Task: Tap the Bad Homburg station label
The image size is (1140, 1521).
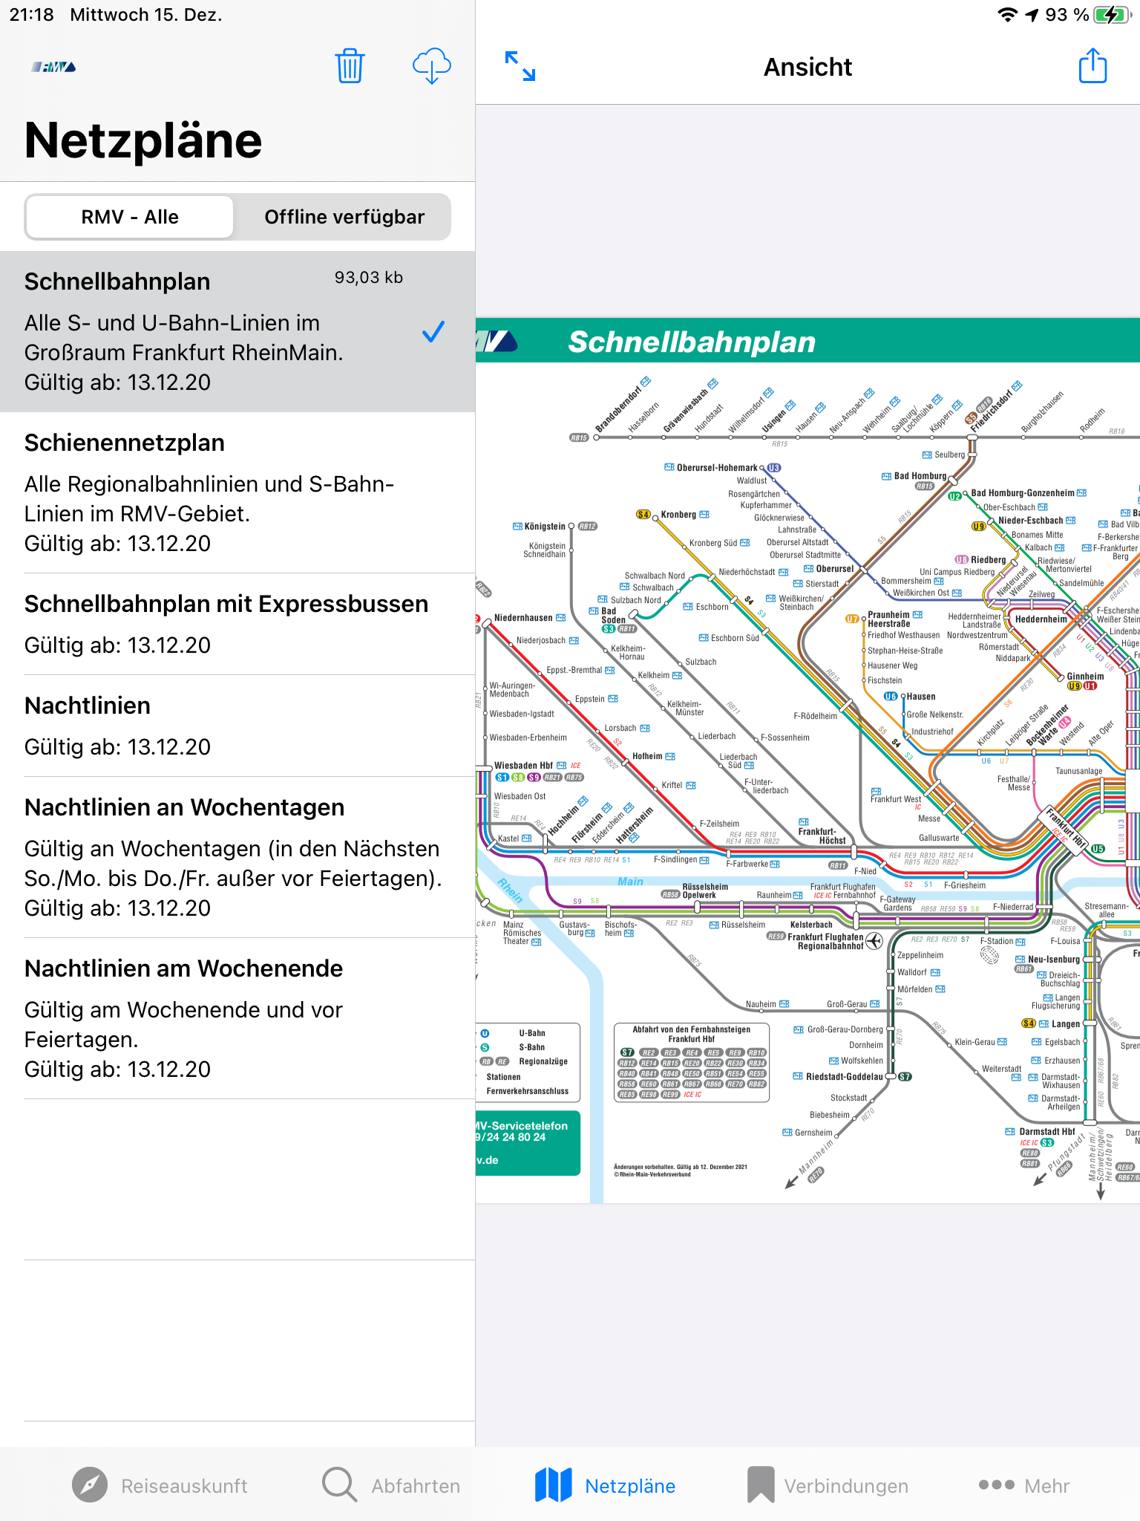Action: pos(920,476)
